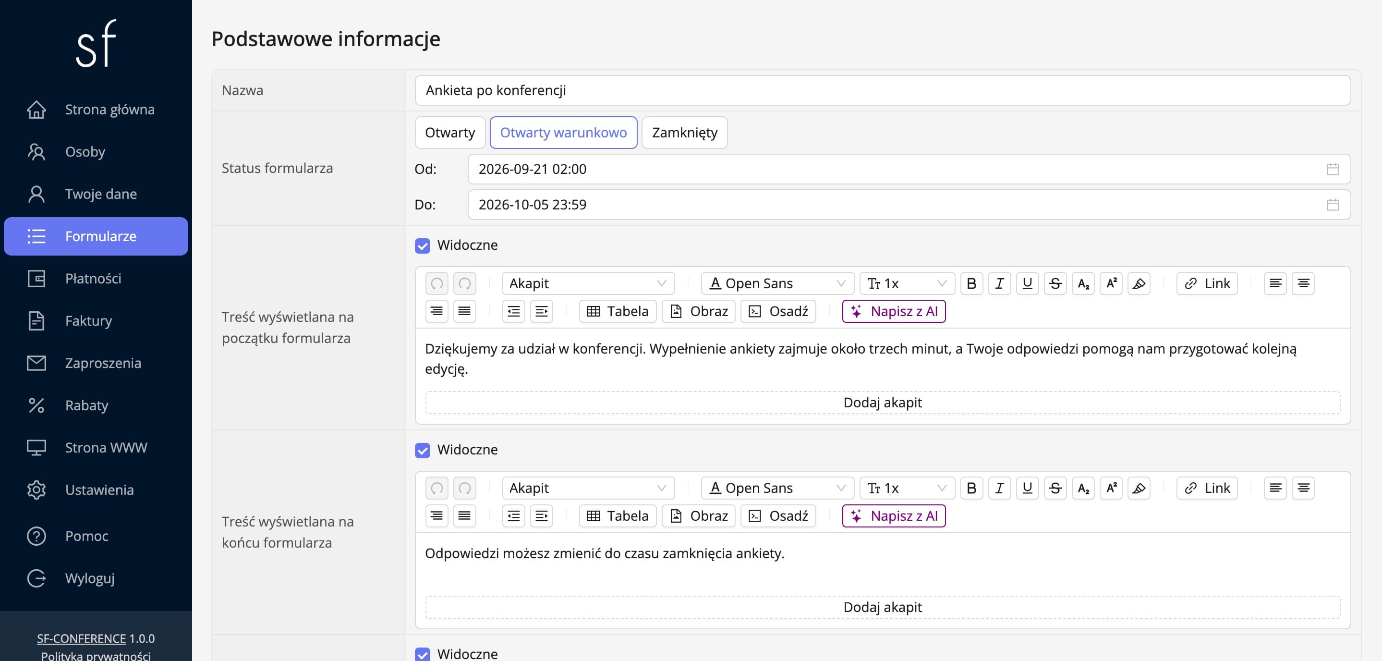Open the 1x font size dropdown in the end-of-form editor

point(907,488)
